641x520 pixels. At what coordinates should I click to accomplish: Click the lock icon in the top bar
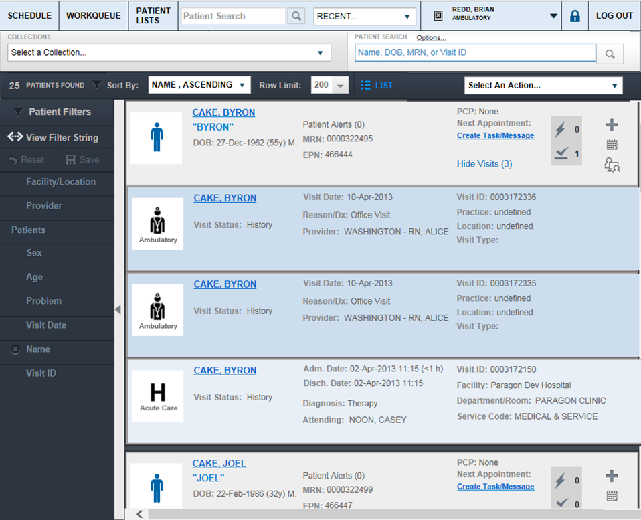coord(575,15)
